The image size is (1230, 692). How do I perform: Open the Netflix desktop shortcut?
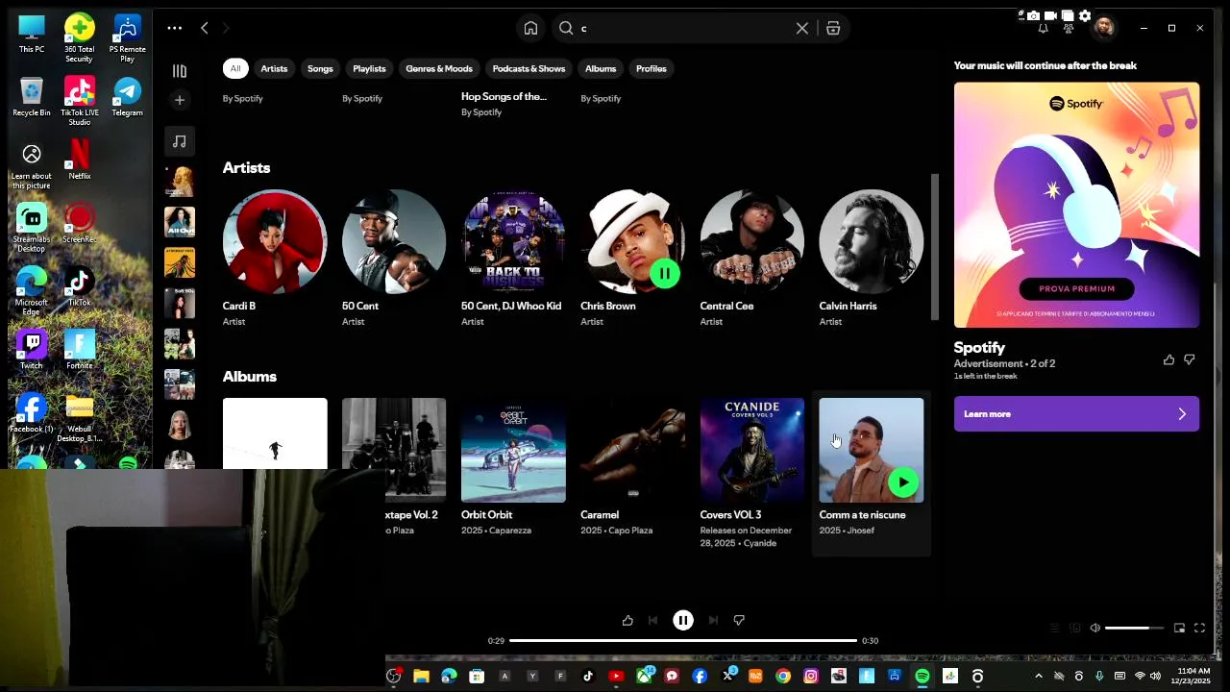click(x=79, y=160)
